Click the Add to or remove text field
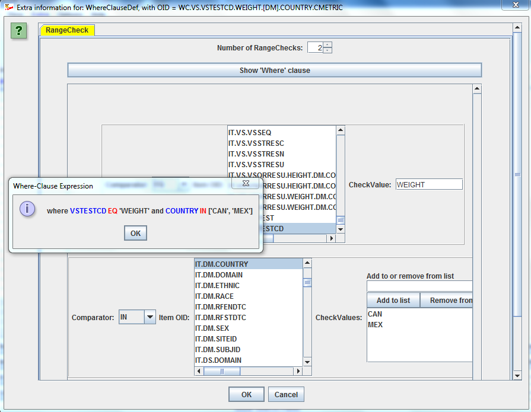Image resolution: width=531 pixels, height=412 pixels. 419,286
